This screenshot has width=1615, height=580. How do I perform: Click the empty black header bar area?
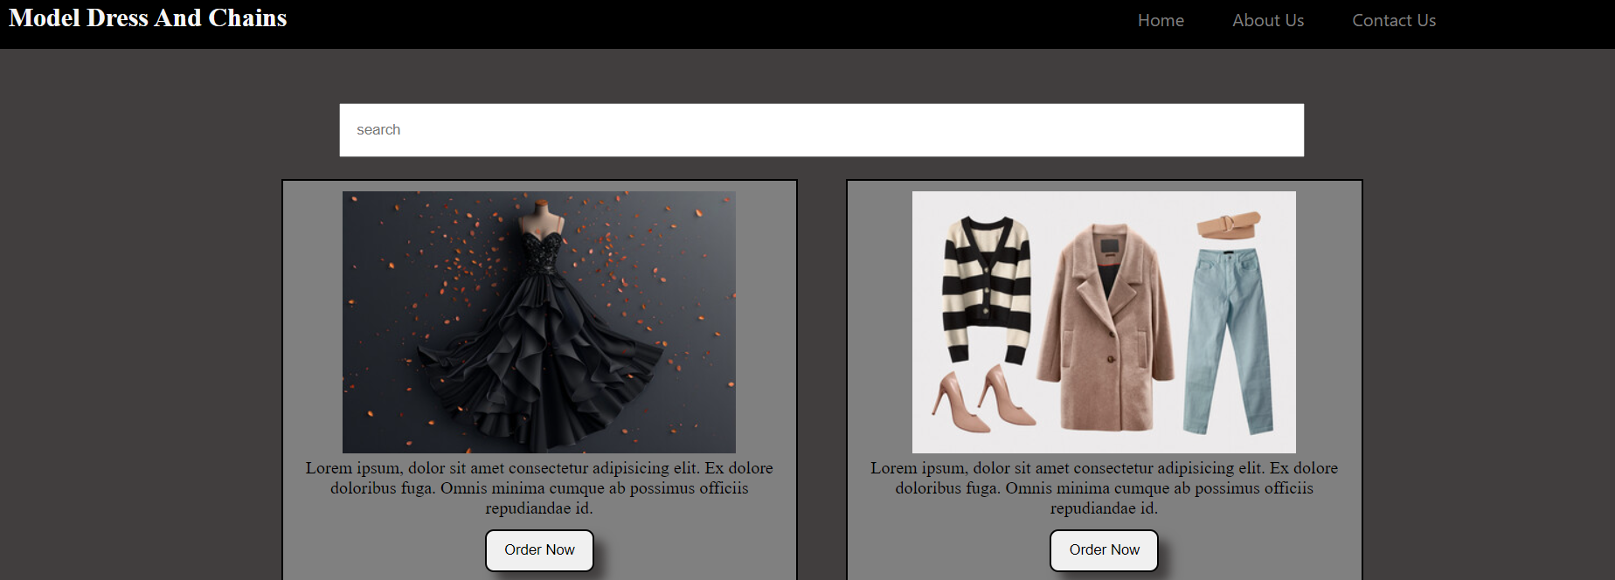pos(699,24)
